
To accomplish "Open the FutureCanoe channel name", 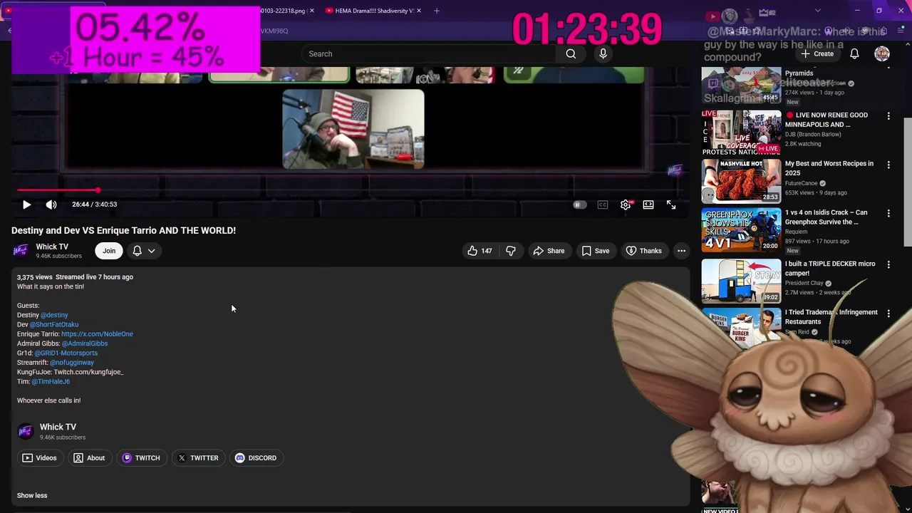I will coord(802,183).
